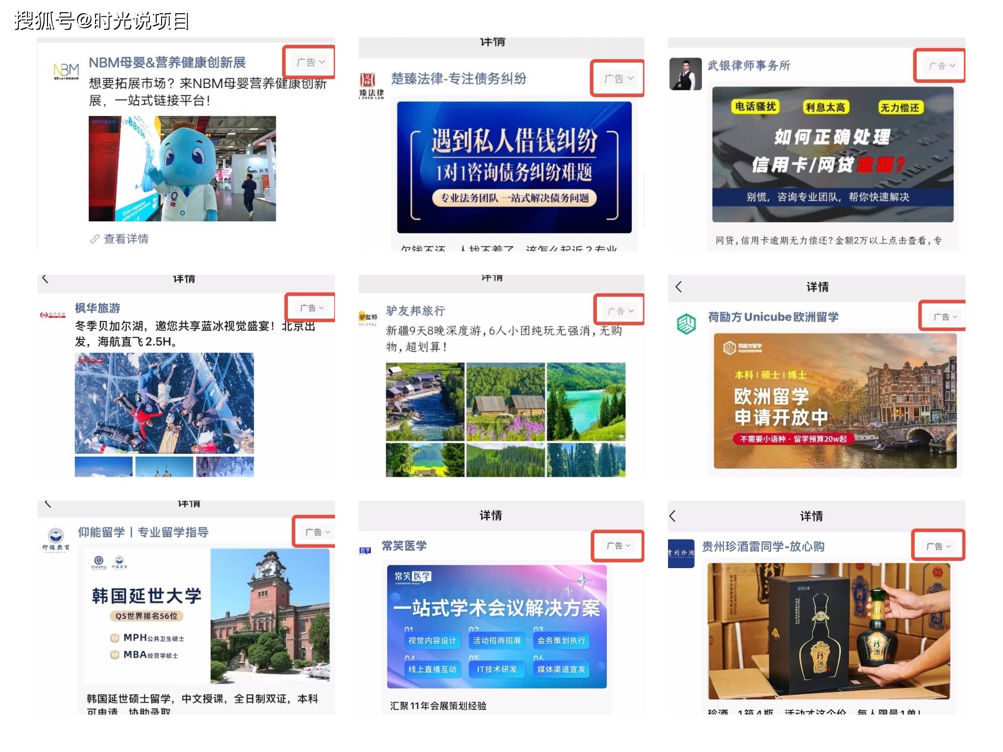Click the 武银律师事务所 lawyer avatar
Viewport: 1003px width, 752px height.
685,74
